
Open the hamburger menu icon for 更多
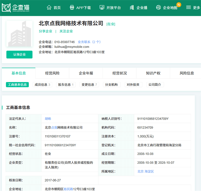pyautogui.click(x=188, y=7)
